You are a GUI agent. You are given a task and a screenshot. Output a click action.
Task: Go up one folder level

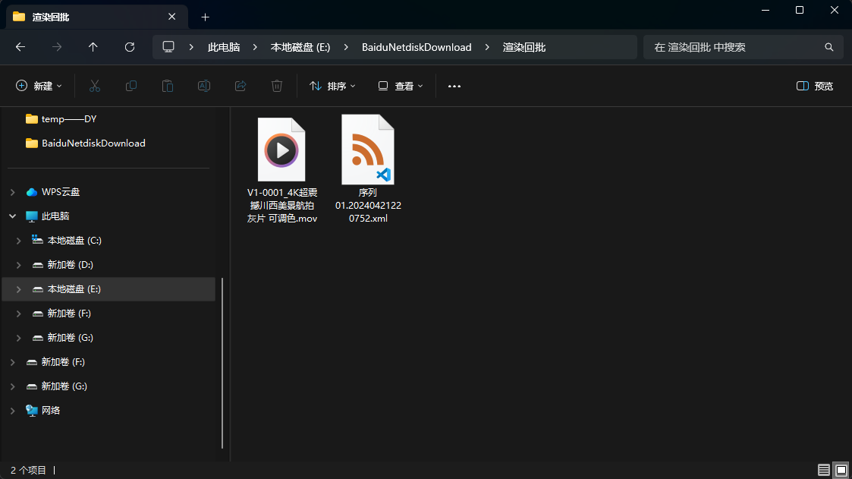[93, 47]
